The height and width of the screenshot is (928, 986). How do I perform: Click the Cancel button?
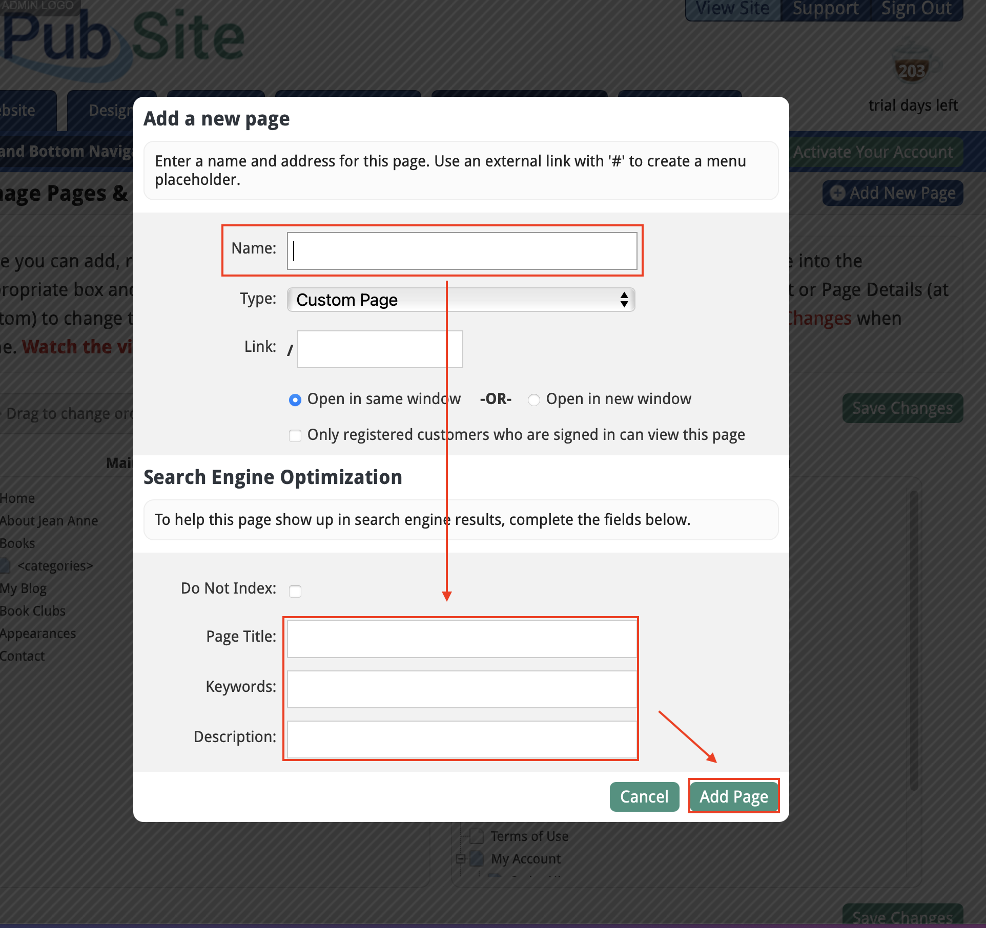point(644,796)
